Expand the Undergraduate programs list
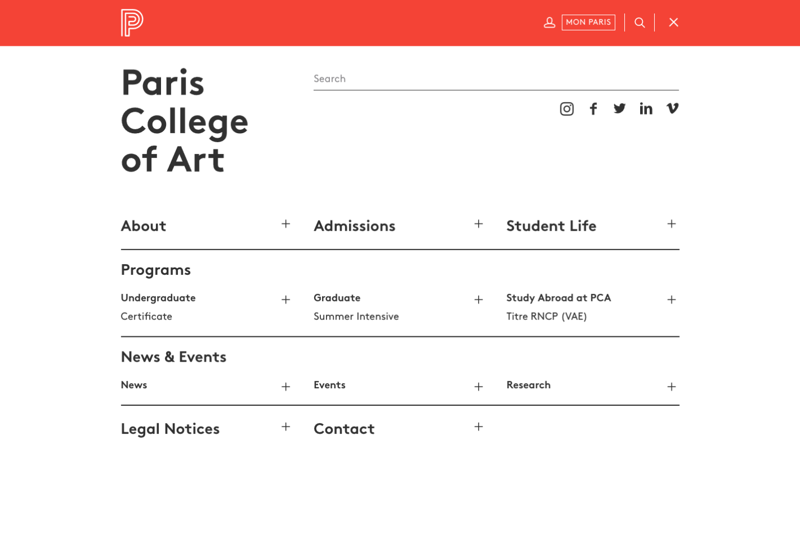 286,300
